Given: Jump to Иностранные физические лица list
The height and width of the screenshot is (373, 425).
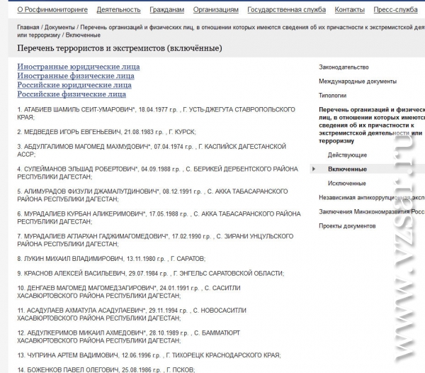Looking at the screenshot, I should pos(76,76).
